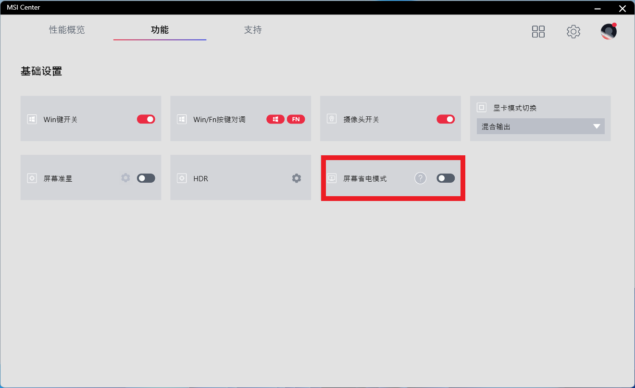Open HDR gear settings
635x388 pixels.
coord(297,178)
